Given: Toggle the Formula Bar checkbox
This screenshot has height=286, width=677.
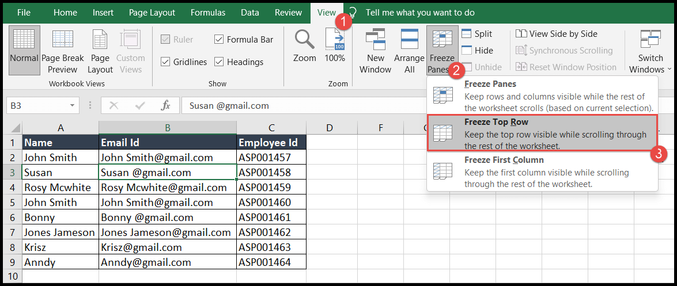Looking at the screenshot, I should pos(219,40).
